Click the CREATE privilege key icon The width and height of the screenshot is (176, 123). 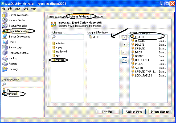pos(133,49)
